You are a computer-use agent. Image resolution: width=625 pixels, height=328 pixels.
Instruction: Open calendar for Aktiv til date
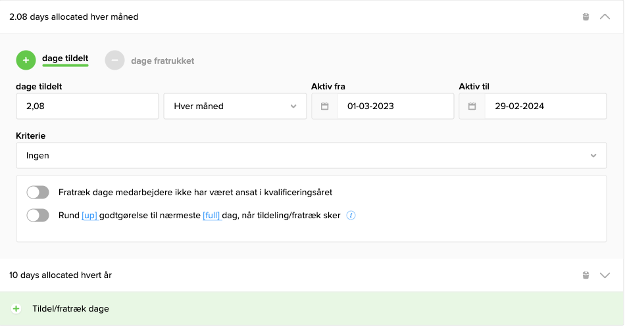[x=472, y=106]
